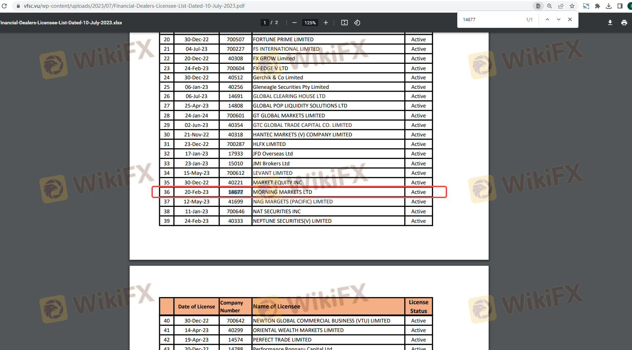The width and height of the screenshot is (632, 350).
Task: Select the Date of License header
Action: [197, 307]
